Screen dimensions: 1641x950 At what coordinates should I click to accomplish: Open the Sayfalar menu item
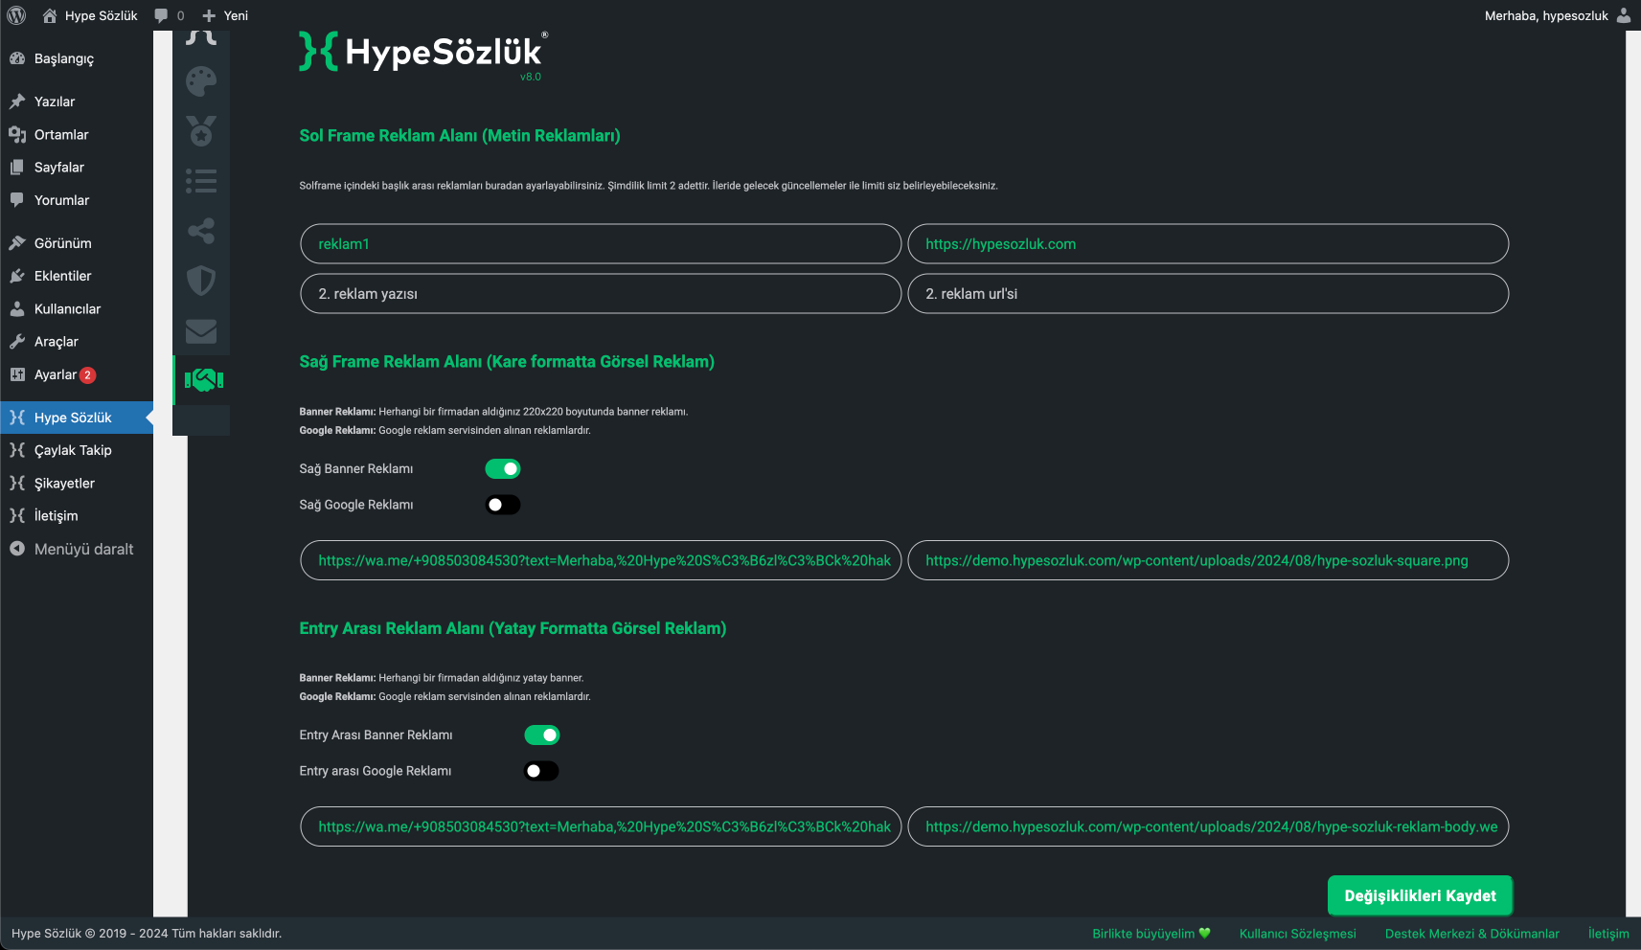(x=77, y=167)
